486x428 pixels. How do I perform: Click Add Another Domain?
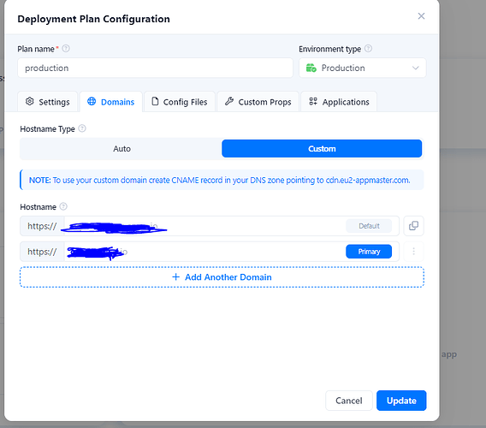[222, 277]
